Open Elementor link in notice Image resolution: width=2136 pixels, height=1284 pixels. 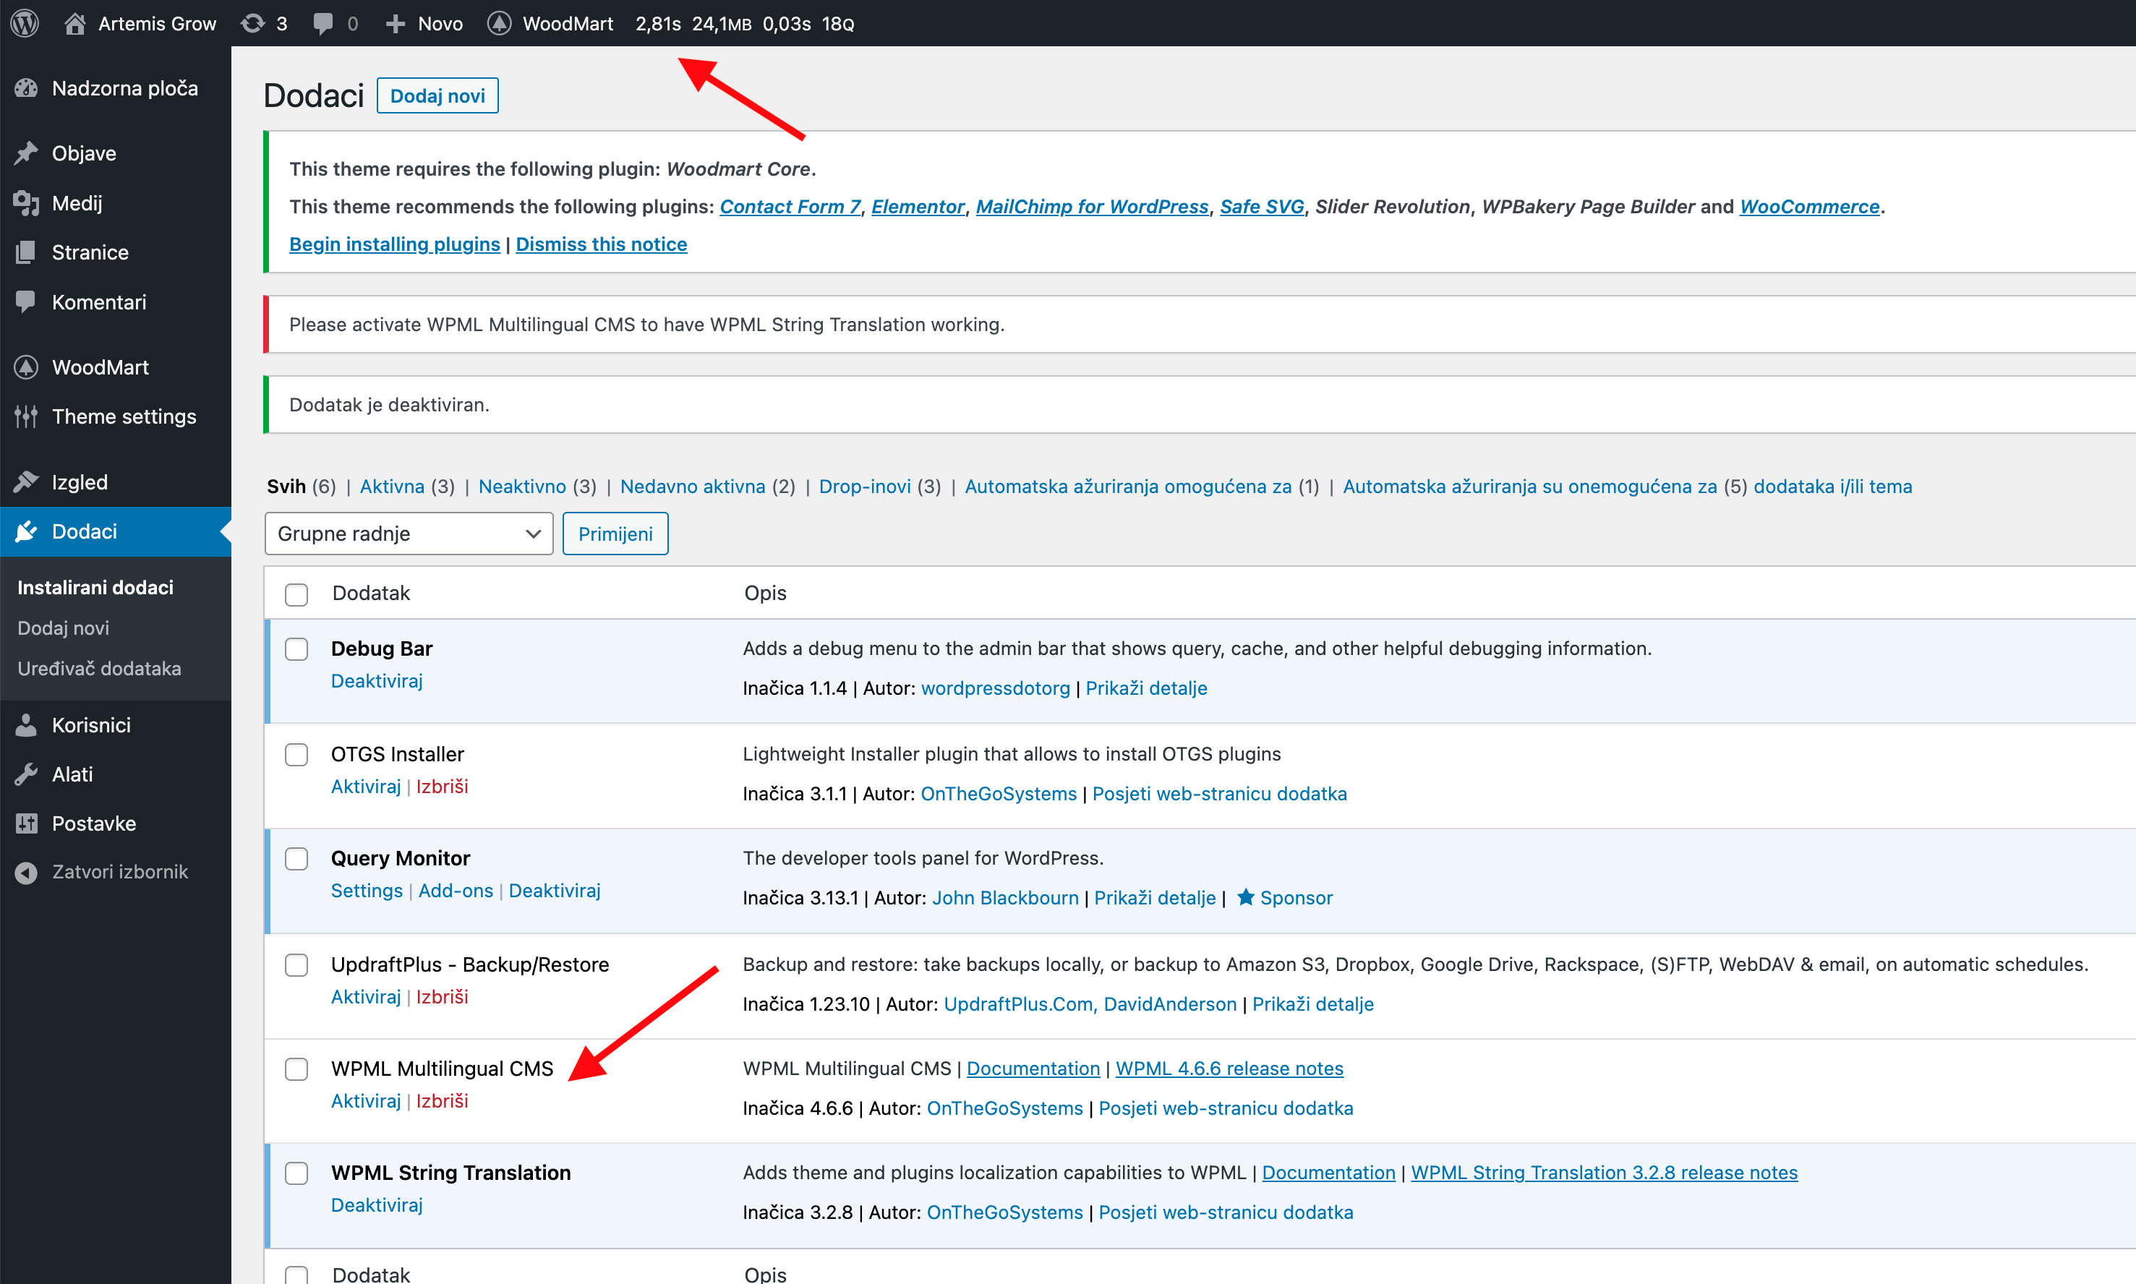918,207
